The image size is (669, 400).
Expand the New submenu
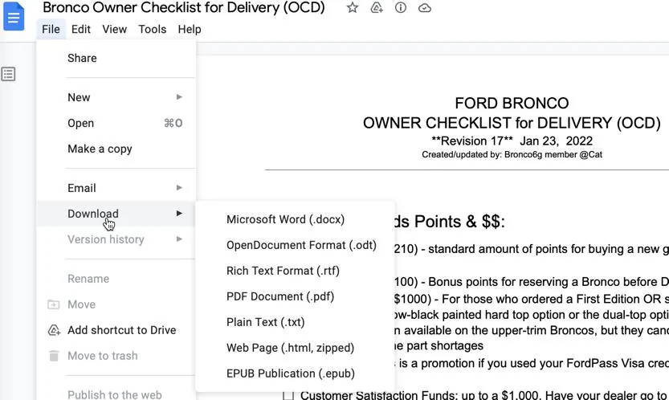coord(116,97)
